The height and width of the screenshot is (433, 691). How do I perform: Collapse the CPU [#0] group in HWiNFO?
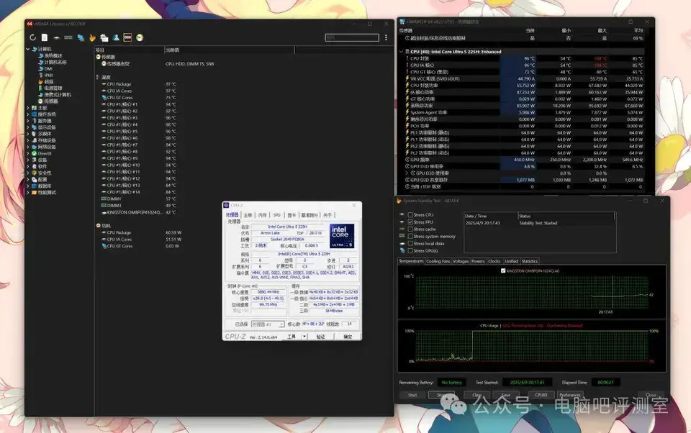pyautogui.click(x=401, y=52)
